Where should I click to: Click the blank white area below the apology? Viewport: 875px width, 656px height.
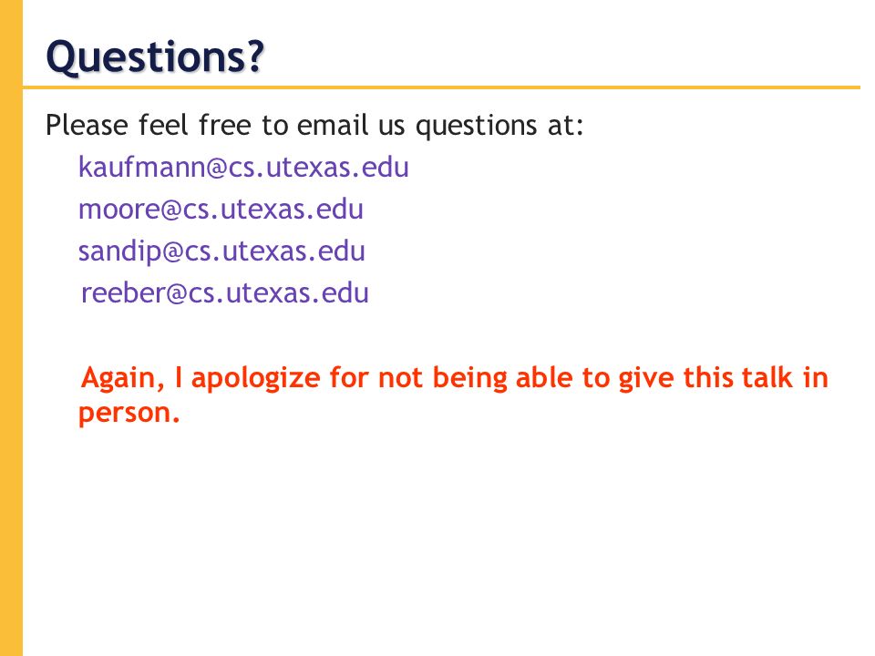click(x=441, y=536)
